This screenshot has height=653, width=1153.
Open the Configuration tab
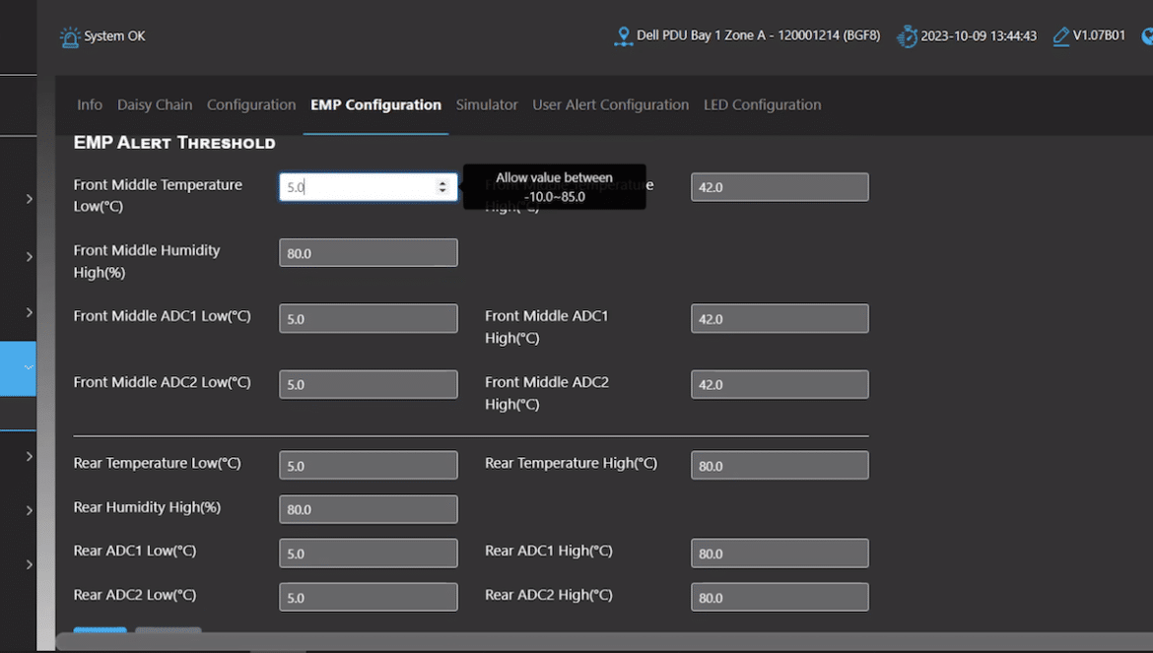click(x=251, y=104)
